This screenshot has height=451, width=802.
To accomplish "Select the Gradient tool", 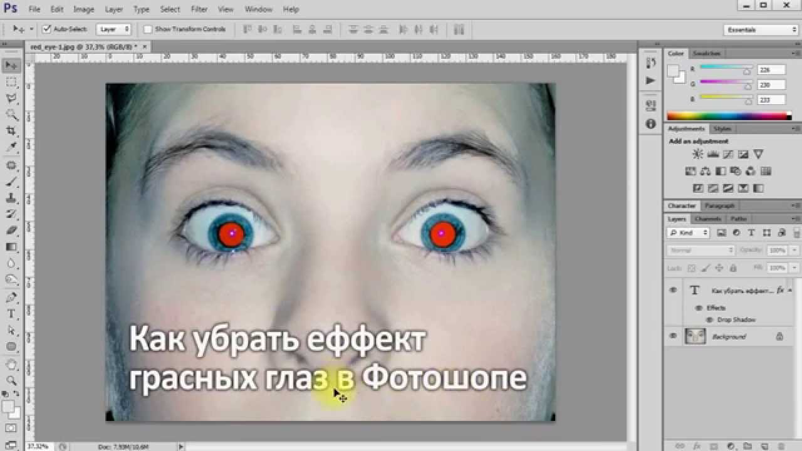I will [x=11, y=247].
